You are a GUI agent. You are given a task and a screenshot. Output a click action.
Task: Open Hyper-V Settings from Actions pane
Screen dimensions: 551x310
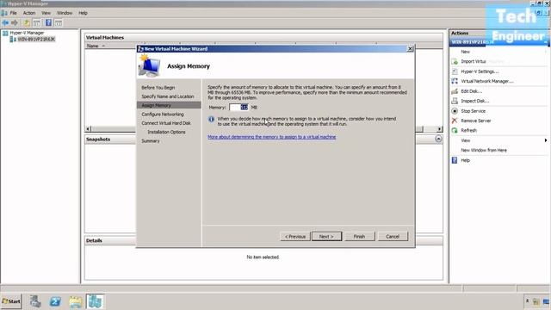(x=480, y=71)
